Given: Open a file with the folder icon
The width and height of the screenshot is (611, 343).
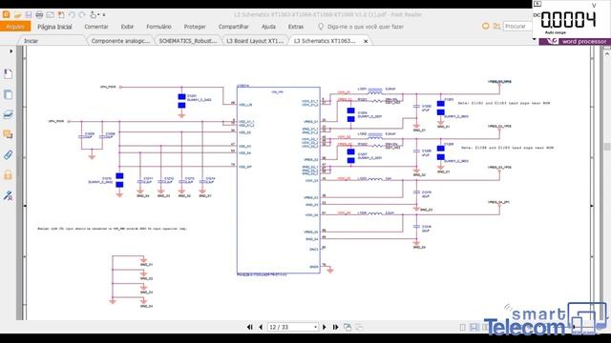Looking at the screenshot, I should tap(17, 15).
